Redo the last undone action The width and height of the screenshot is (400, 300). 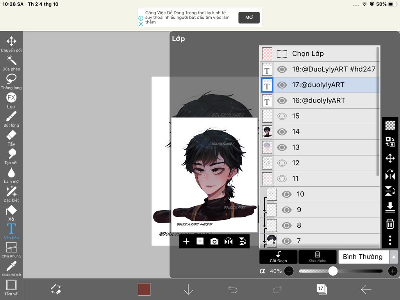click(x=277, y=289)
